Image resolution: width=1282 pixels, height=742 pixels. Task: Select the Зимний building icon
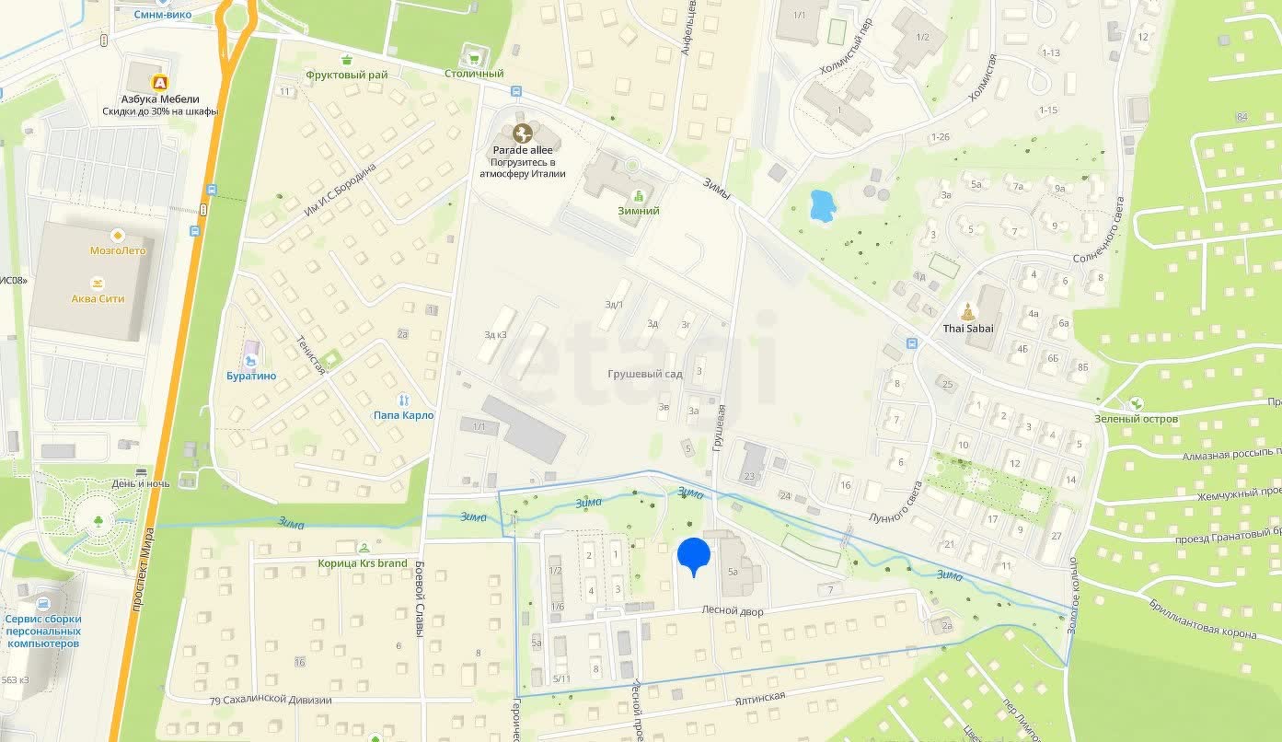pyautogui.click(x=638, y=196)
